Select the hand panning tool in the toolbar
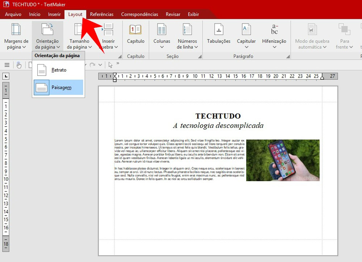 point(19,65)
